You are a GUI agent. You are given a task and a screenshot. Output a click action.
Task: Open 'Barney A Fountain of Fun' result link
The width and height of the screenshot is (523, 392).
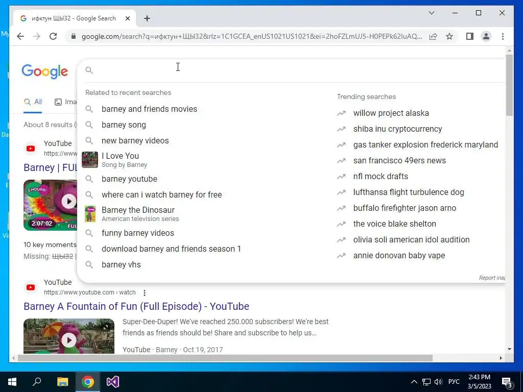tap(136, 306)
